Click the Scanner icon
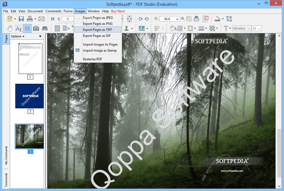 click(x=217, y=19)
